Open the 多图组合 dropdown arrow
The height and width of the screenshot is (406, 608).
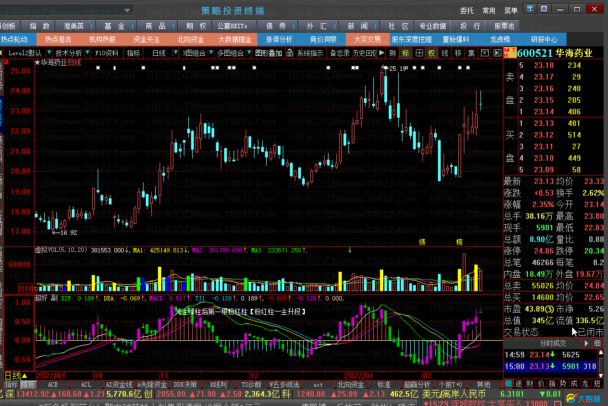249,52
